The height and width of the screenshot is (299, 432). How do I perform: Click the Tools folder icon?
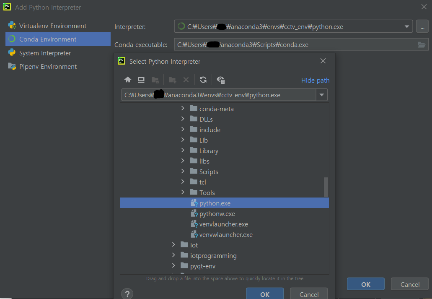[x=194, y=192]
